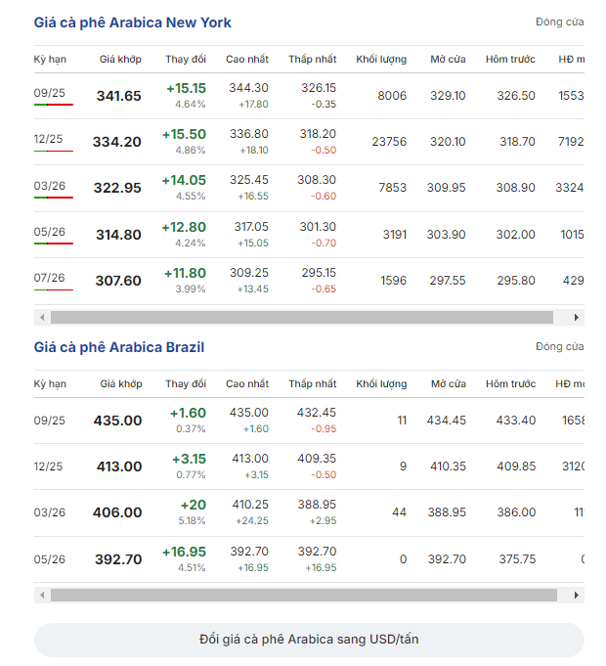Click left arrow of Brazil table scrollbar
The height and width of the screenshot is (666, 606).
point(42,595)
